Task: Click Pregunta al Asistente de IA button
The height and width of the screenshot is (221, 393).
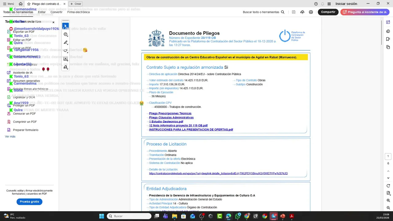Action: click(365, 12)
